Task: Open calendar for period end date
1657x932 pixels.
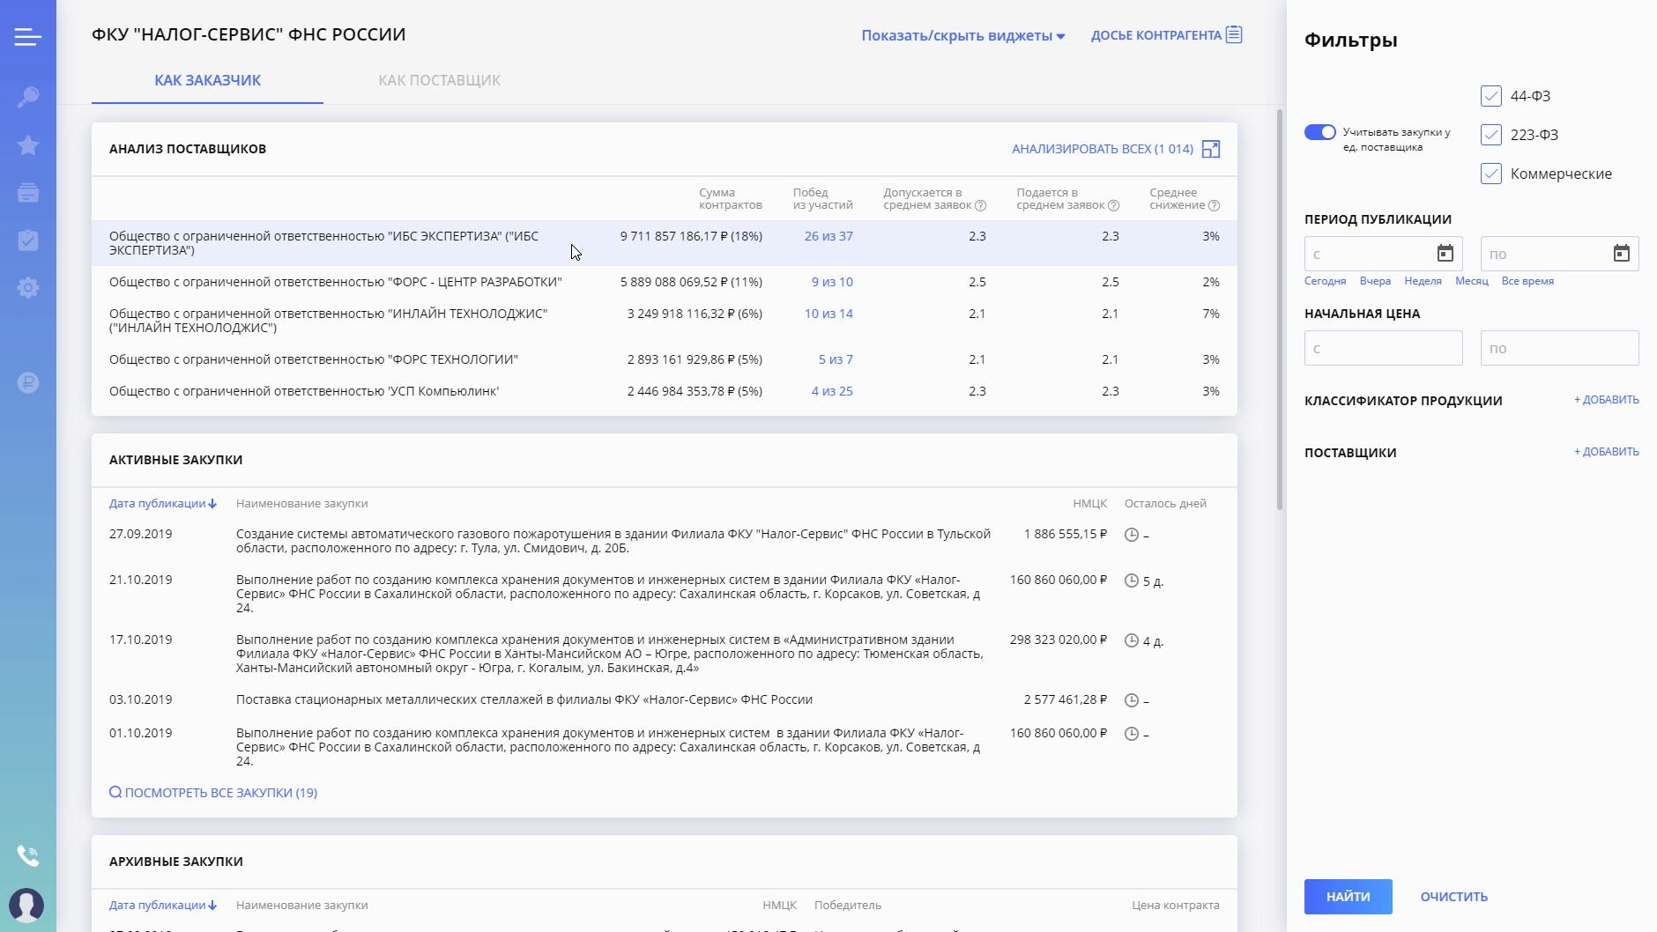Action: (1622, 254)
